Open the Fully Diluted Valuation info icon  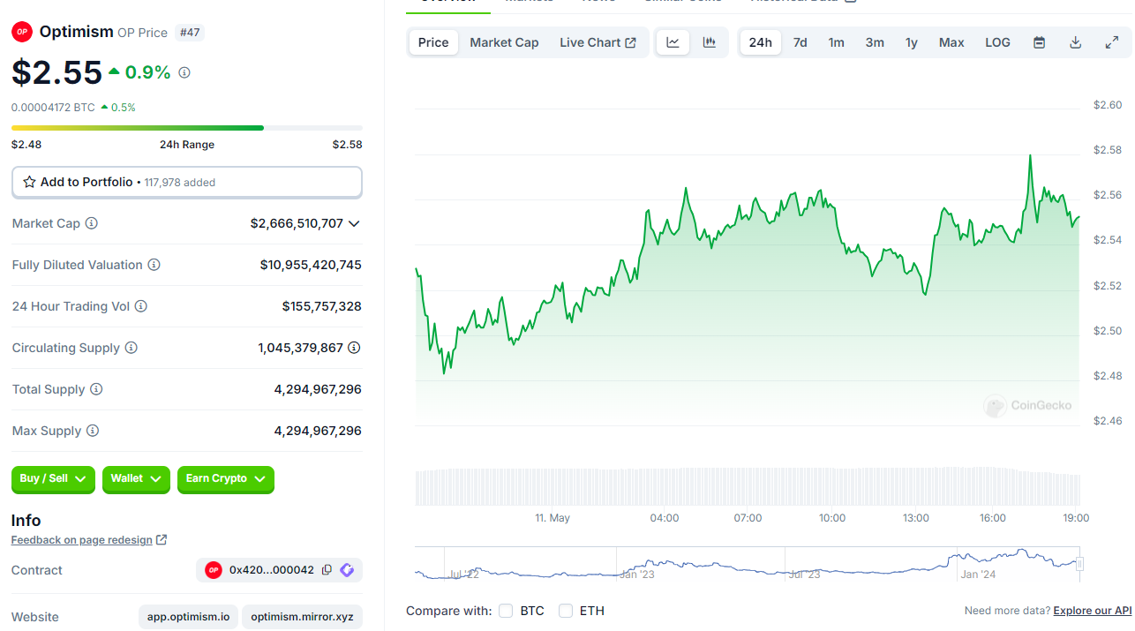154,265
